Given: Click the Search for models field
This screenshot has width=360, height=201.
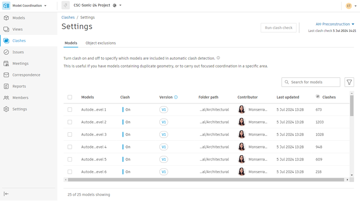Looking at the screenshot, I should (314, 82).
